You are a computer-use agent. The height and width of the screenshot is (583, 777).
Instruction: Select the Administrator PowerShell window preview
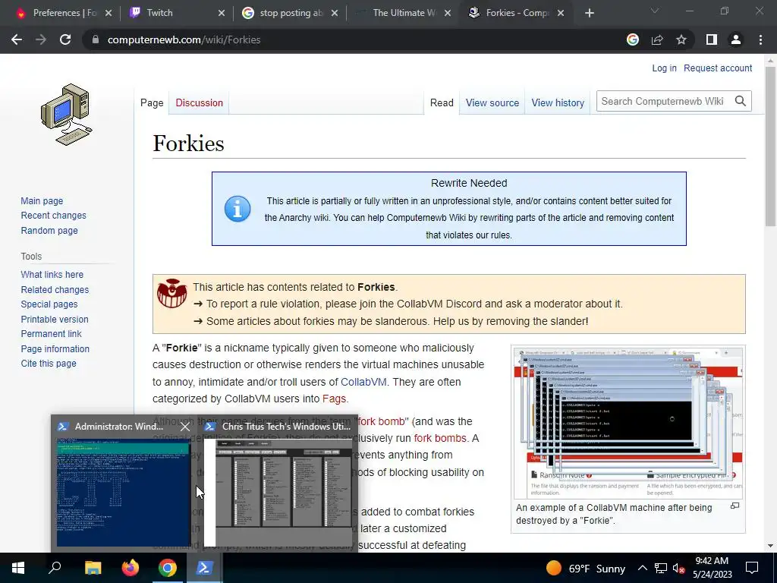pos(123,492)
